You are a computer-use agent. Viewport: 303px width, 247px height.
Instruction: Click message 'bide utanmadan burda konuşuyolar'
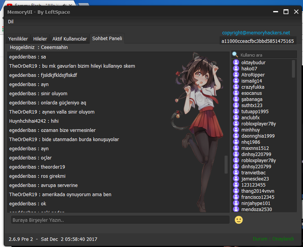tap(81, 140)
